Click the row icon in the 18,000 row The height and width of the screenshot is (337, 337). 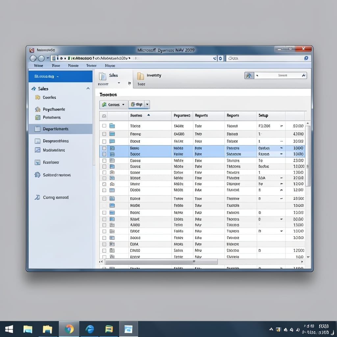pyautogui.click(x=112, y=166)
